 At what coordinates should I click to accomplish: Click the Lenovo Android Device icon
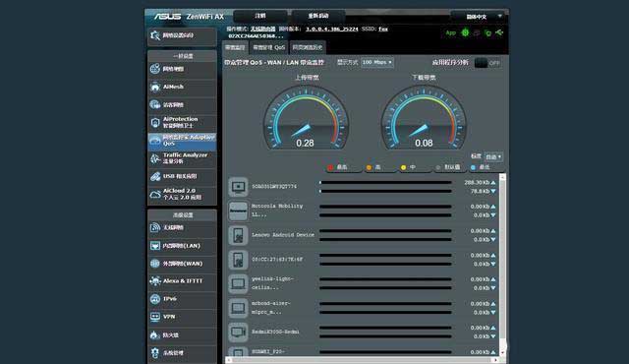238,235
